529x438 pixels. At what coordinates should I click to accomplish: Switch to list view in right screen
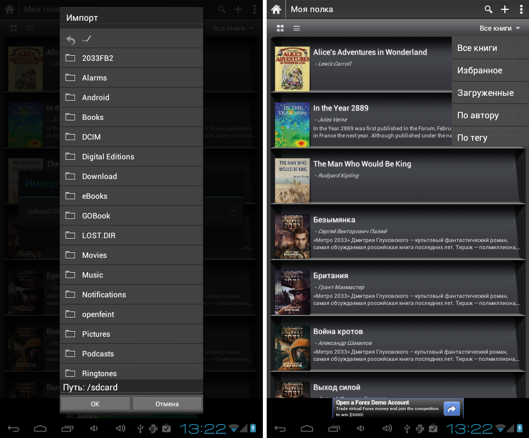pos(297,28)
